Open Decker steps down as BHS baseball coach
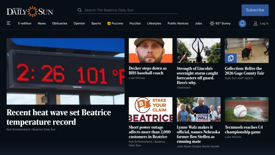275x155 pixels. 148,71
